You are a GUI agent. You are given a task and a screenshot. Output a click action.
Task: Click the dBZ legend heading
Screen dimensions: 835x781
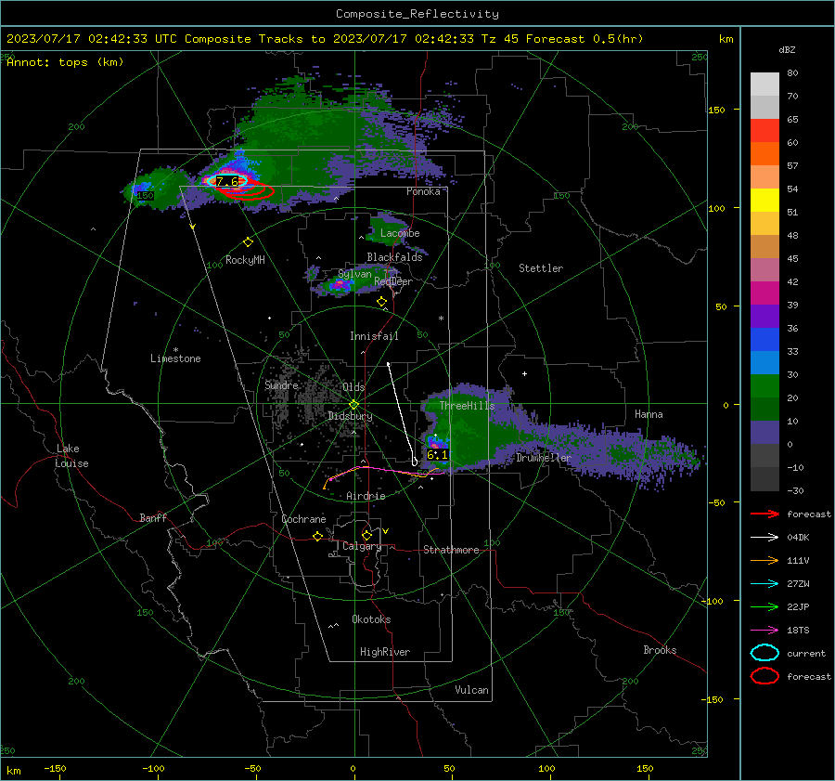pyautogui.click(x=787, y=49)
